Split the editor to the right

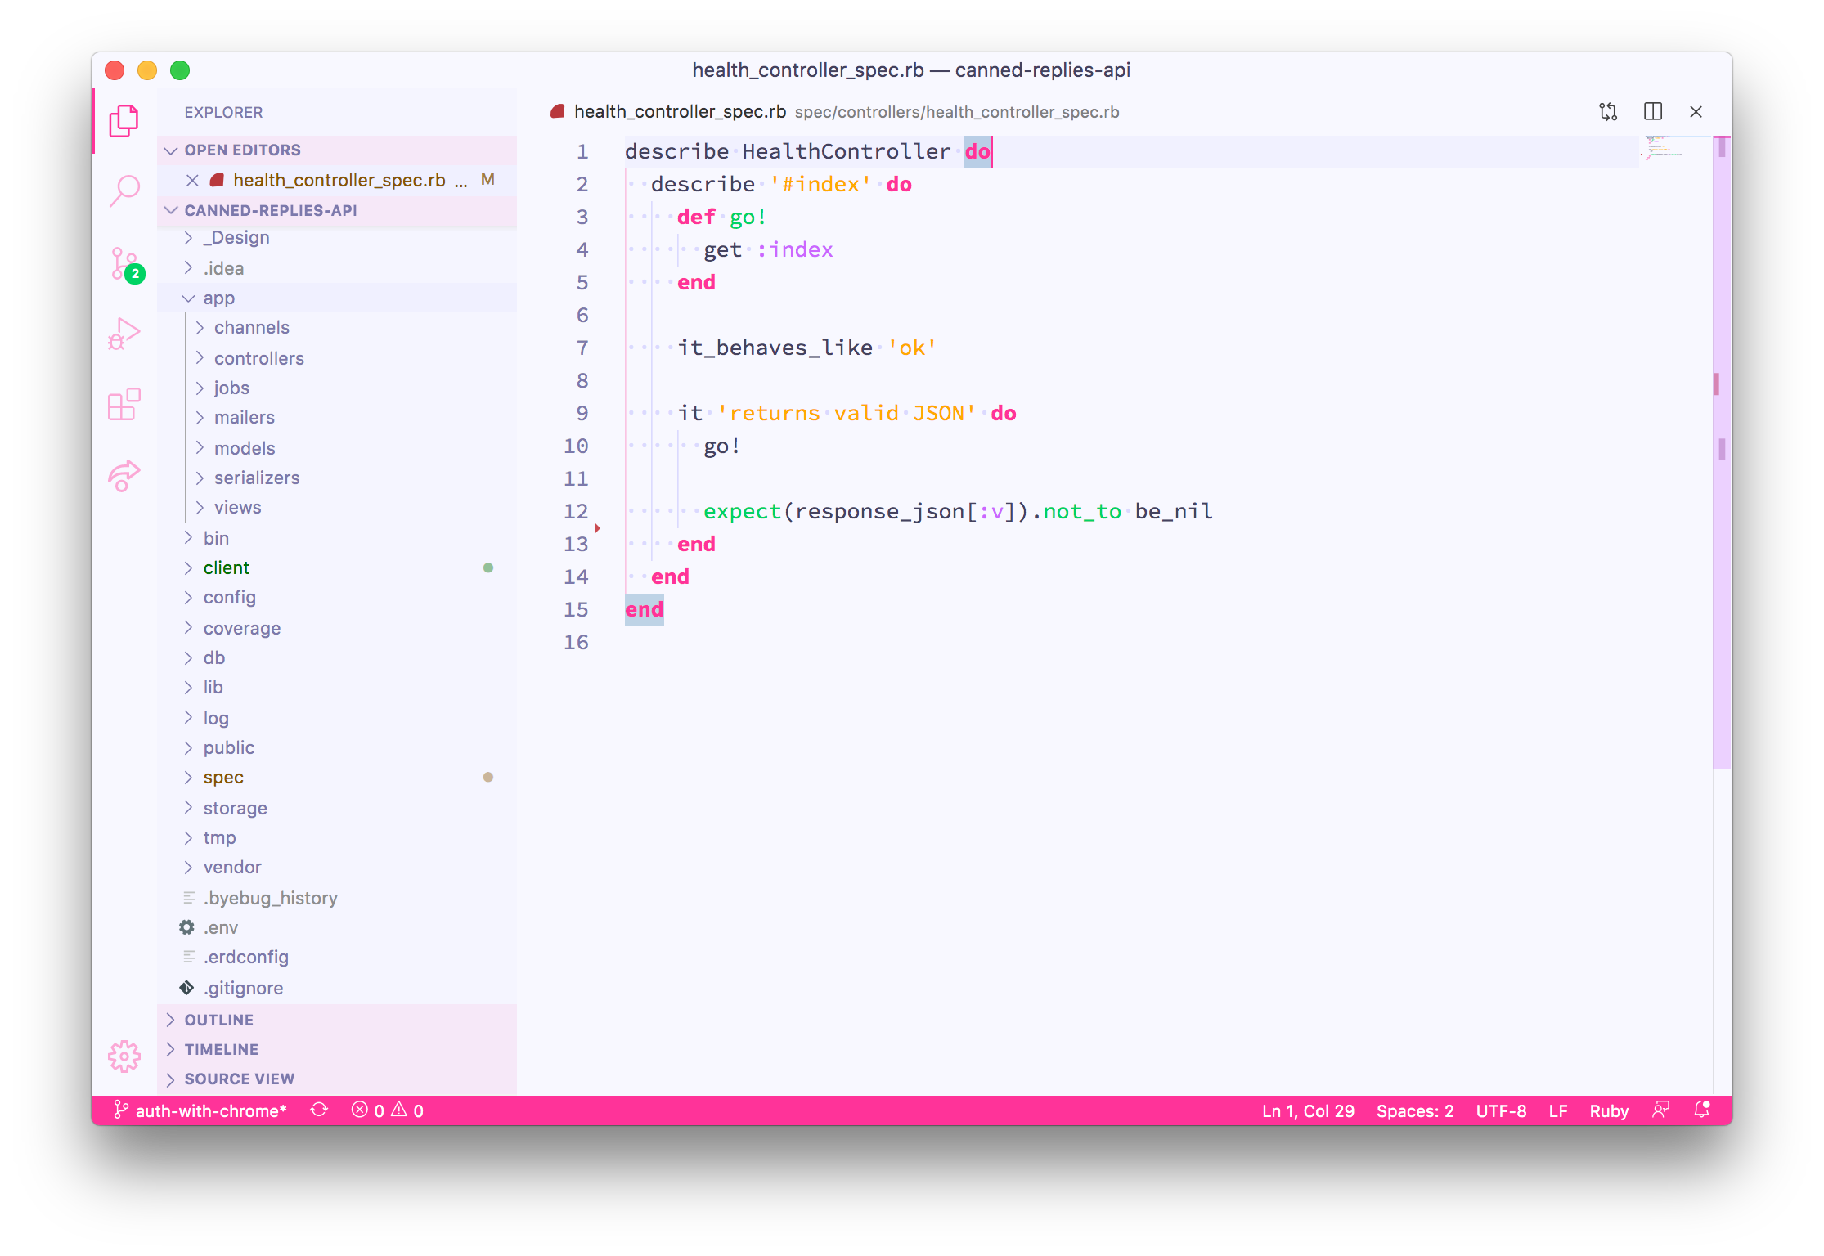point(1652,112)
